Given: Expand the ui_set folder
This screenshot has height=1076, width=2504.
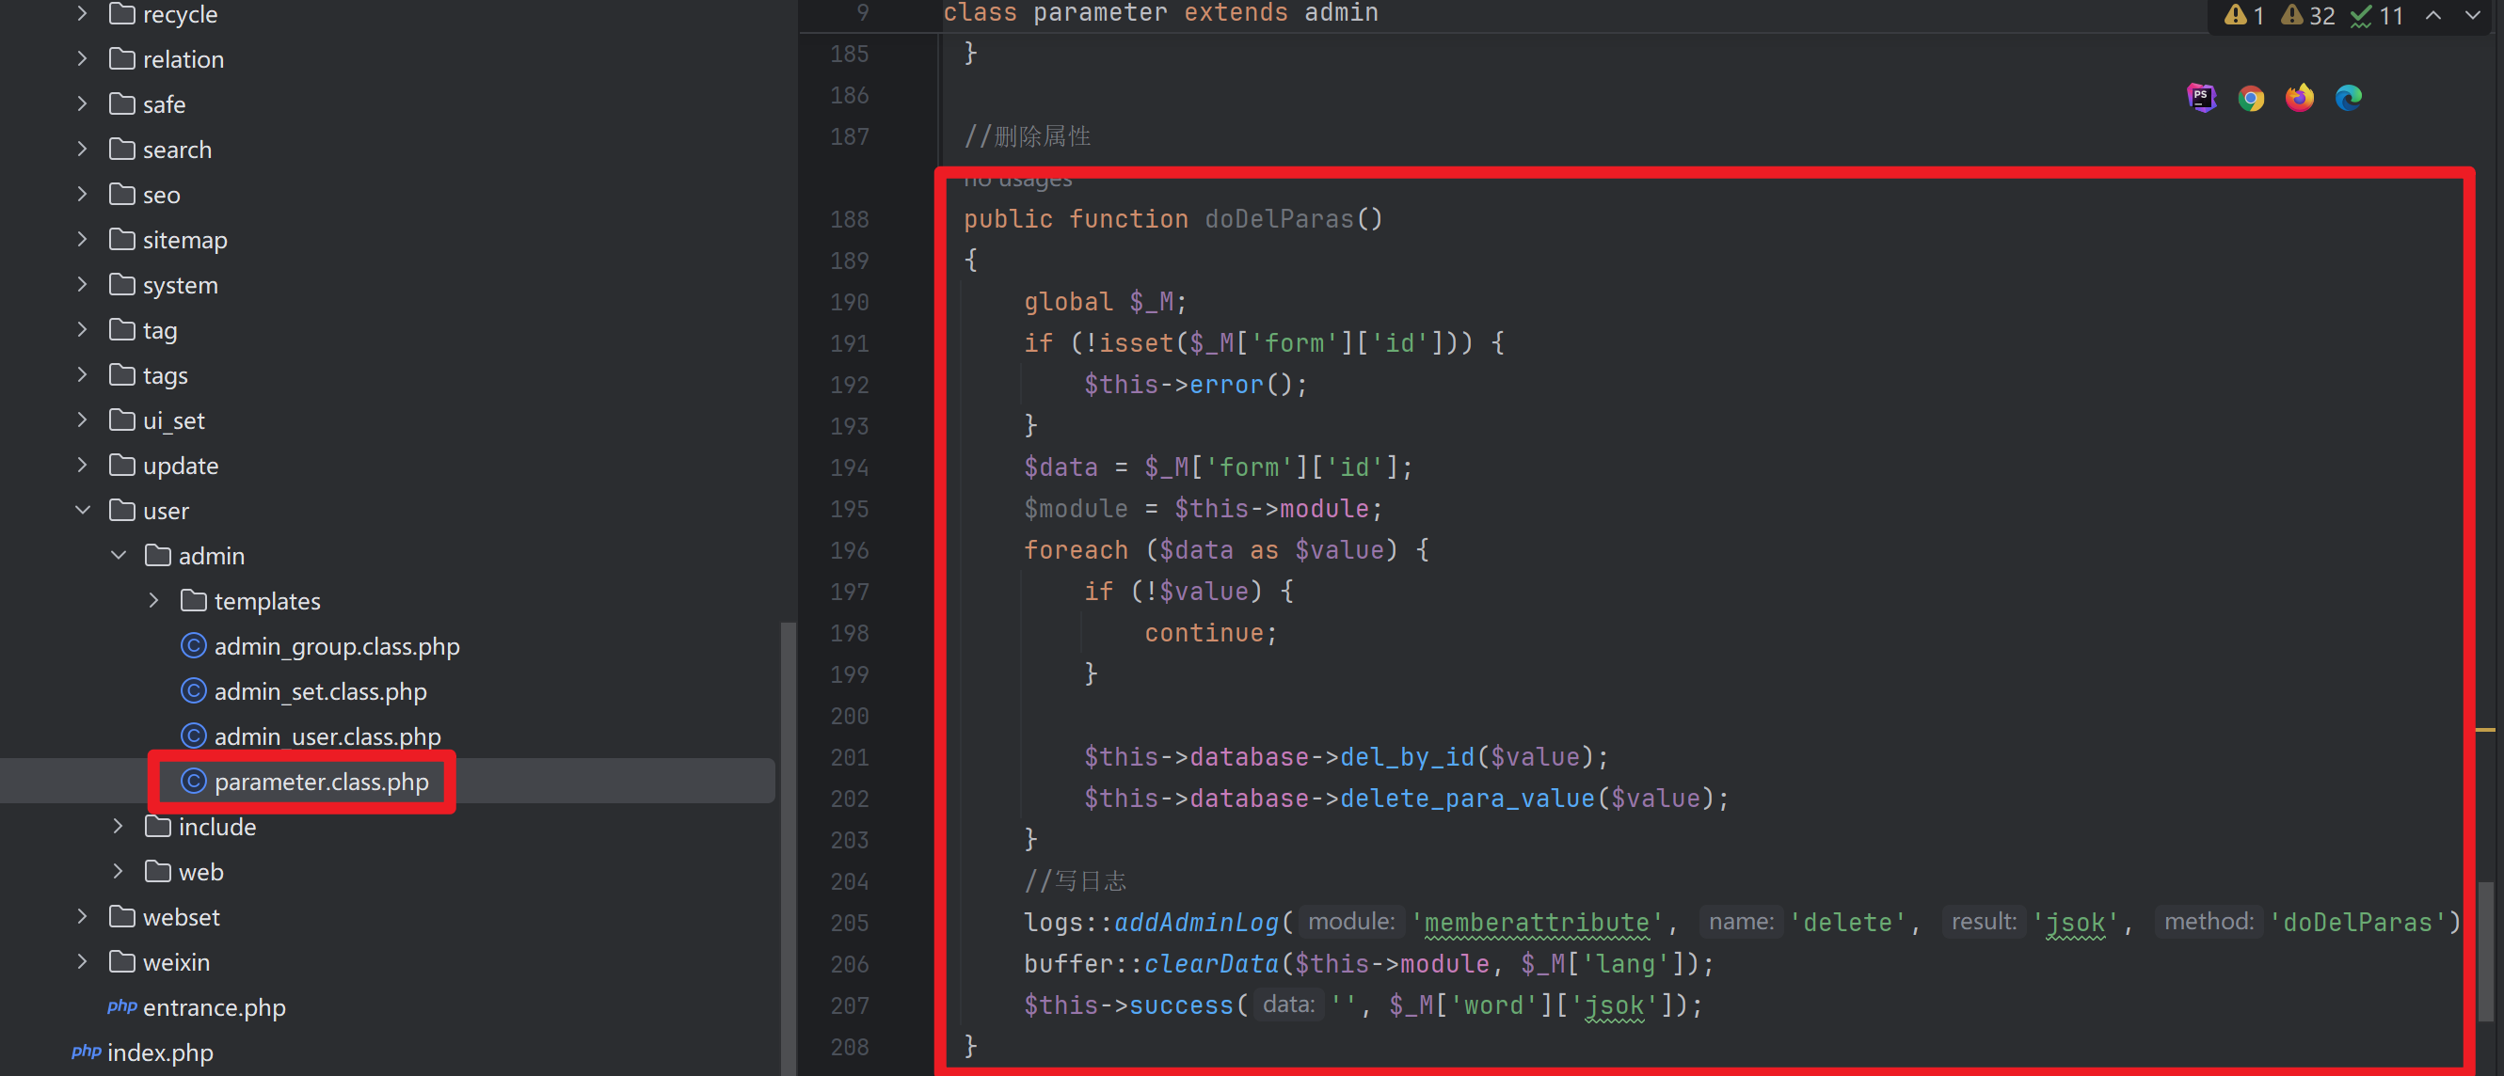Looking at the screenshot, I should point(83,420).
